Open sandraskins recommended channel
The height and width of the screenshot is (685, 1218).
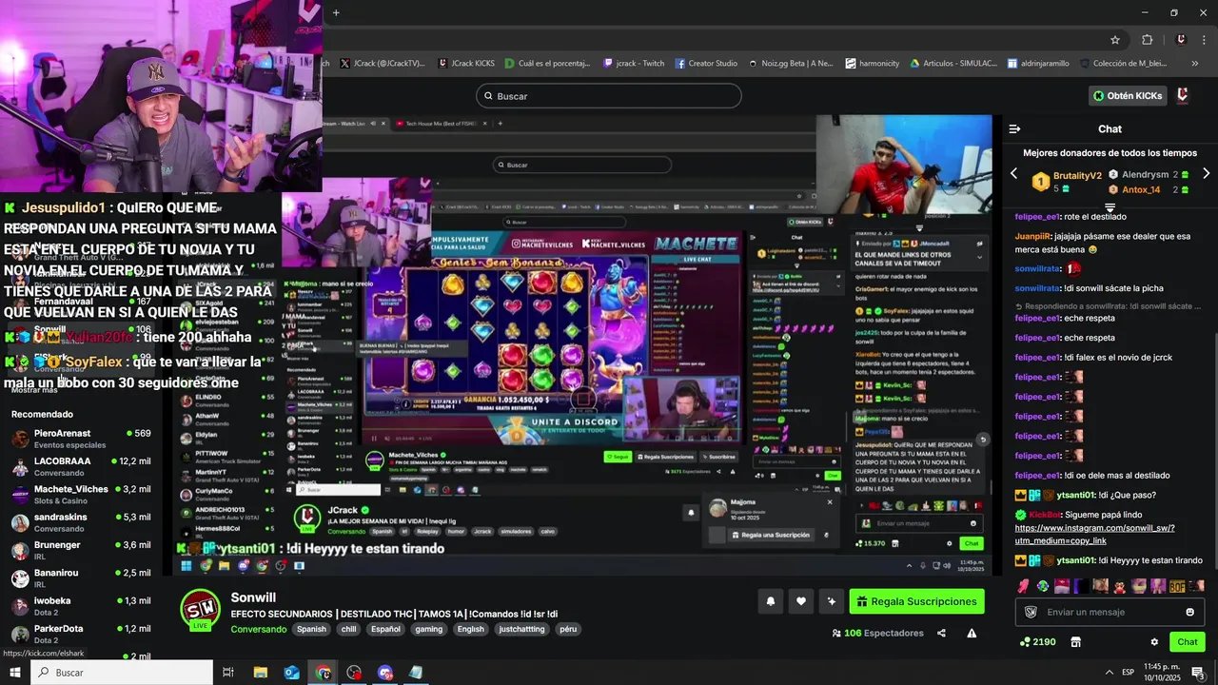tap(81, 522)
